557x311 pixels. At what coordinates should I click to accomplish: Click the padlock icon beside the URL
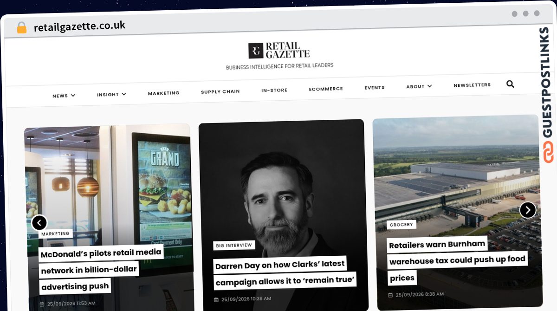(22, 27)
